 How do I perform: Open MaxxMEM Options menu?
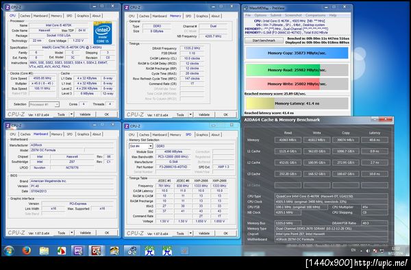[x=260, y=15]
